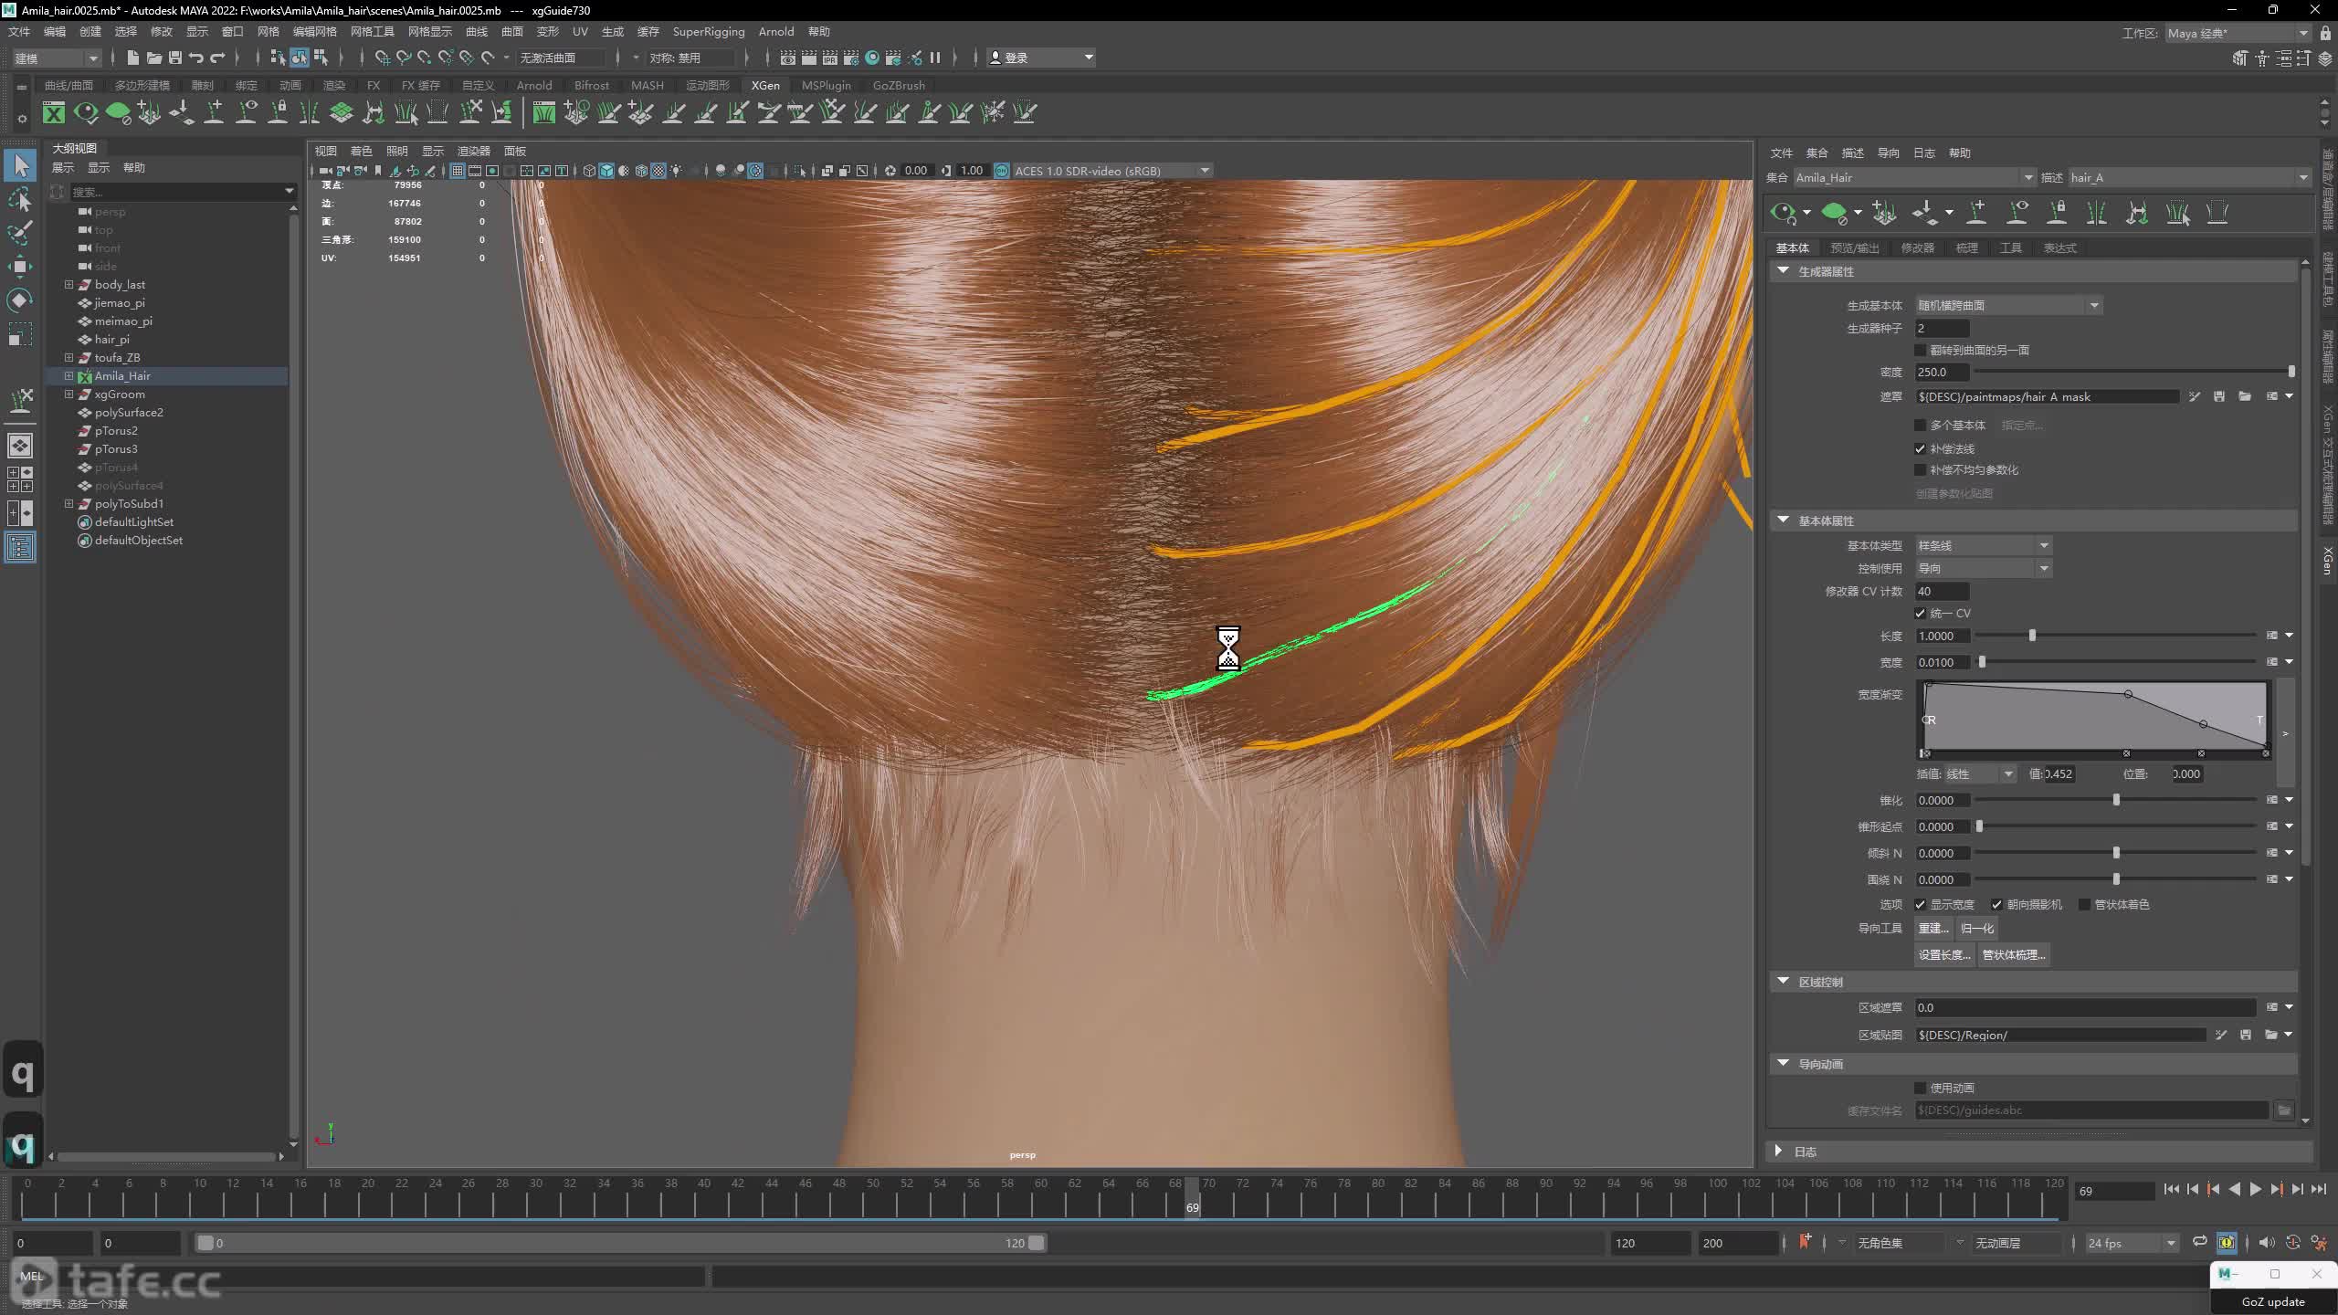Collapse the 基本体属性 section
The image size is (2338, 1315).
[1783, 521]
